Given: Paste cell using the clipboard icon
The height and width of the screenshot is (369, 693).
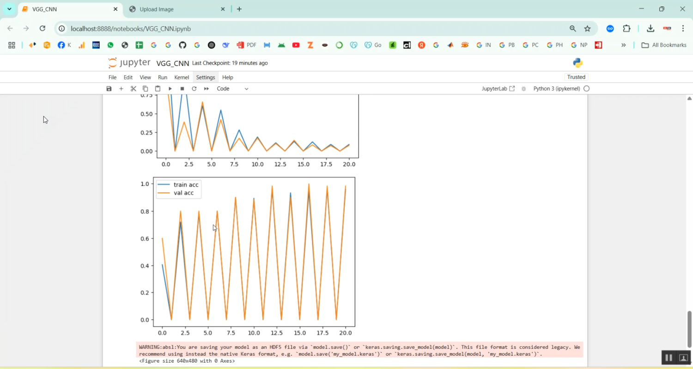Looking at the screenshot, I should pos(158,89).
